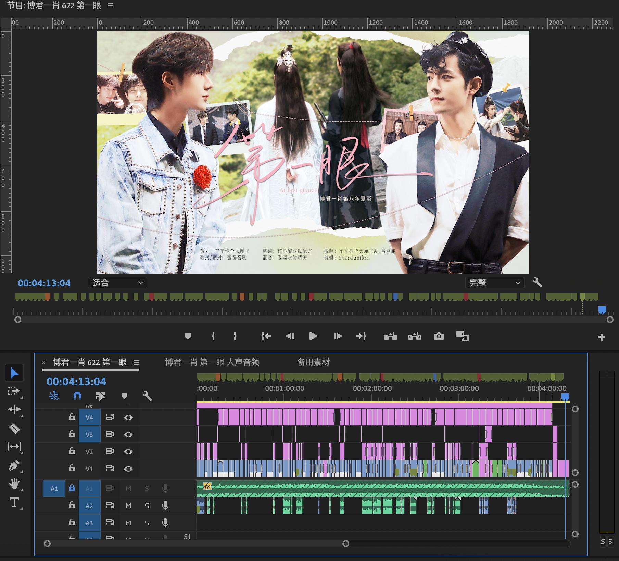Open timeline wrench display settings
The height and width of the screenshot is (561, 619).
pos(147,396)
